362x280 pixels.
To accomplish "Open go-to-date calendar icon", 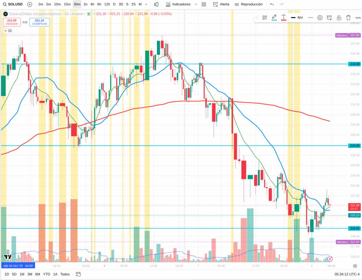I will click(x=78, y=274).
